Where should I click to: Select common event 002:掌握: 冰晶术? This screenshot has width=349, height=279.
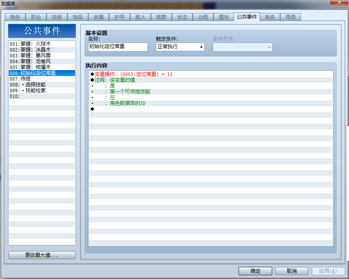pyautogui.click(x=42, y=50)
